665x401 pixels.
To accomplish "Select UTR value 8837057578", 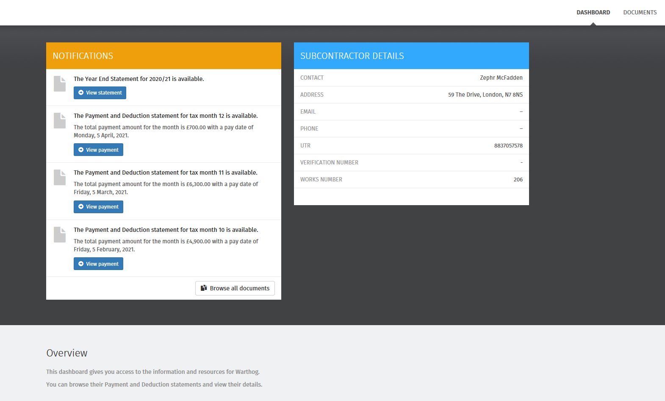I will pyautogui.click(x=508, y=145).
